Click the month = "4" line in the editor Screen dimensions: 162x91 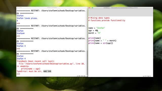tap(94, 33)
